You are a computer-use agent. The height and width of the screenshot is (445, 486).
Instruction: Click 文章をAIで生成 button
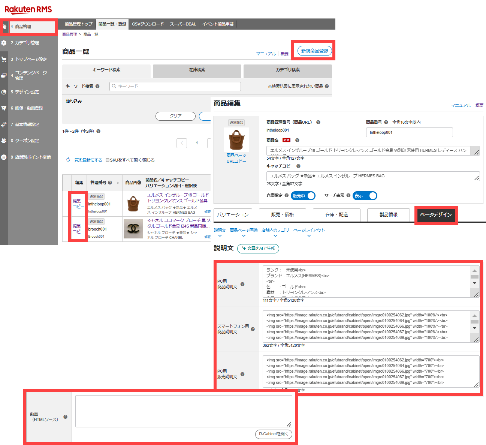258,248
